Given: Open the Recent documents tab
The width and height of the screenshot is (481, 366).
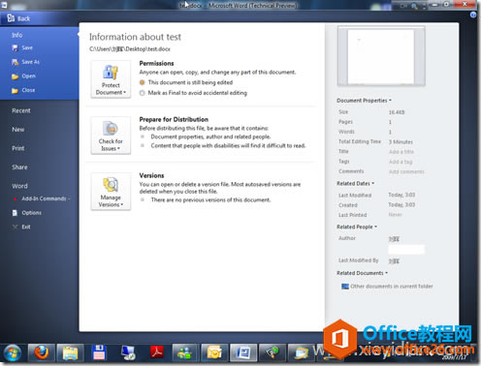Looking at the screenshot, I should (21, 110).
